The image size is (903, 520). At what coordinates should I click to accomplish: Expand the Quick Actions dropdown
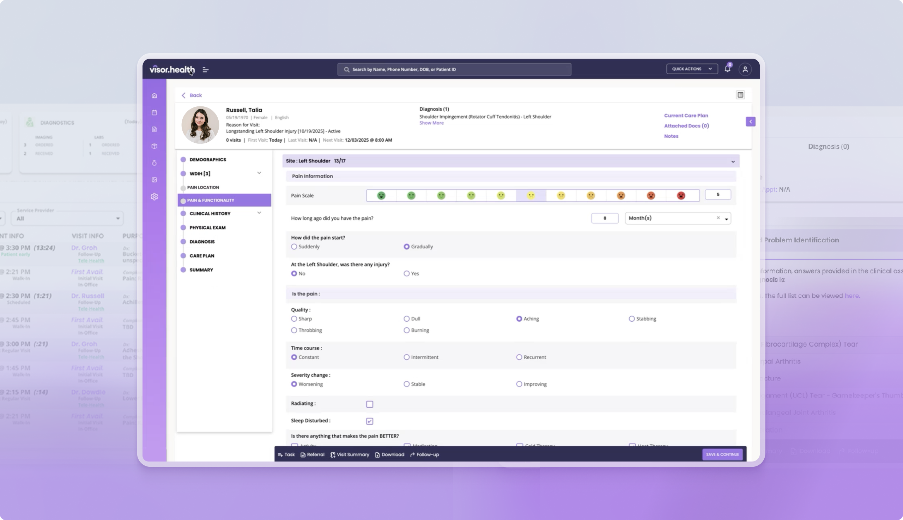pos(692,69)
